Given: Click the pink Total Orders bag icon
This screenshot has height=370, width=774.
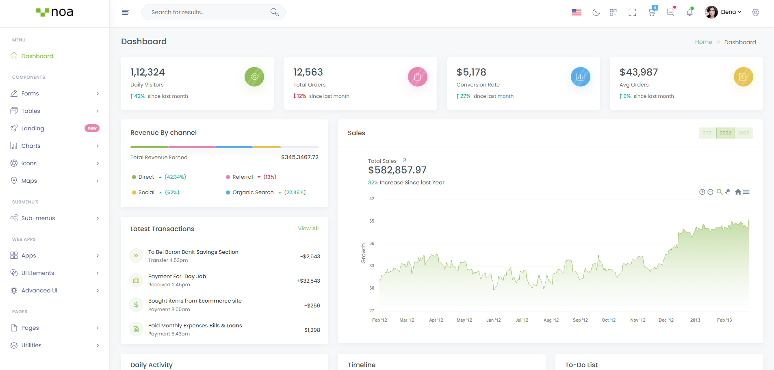Looking at the screenshot, I should tap(417, 77).
